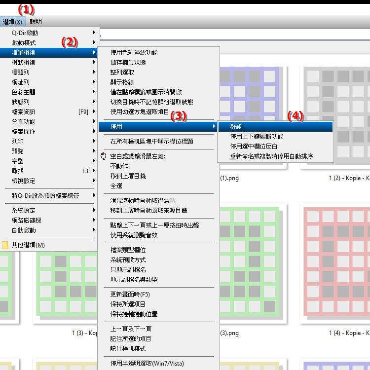Open the 系統設定 menu entry
This screenshot has width=370, height=370.
(49, 210)
